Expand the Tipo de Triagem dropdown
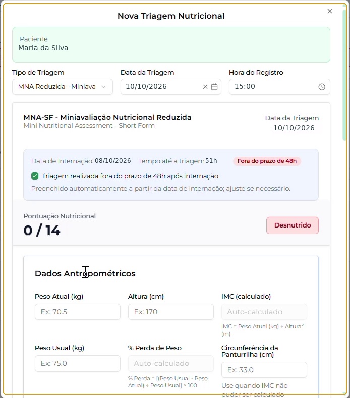 [63, 87]
